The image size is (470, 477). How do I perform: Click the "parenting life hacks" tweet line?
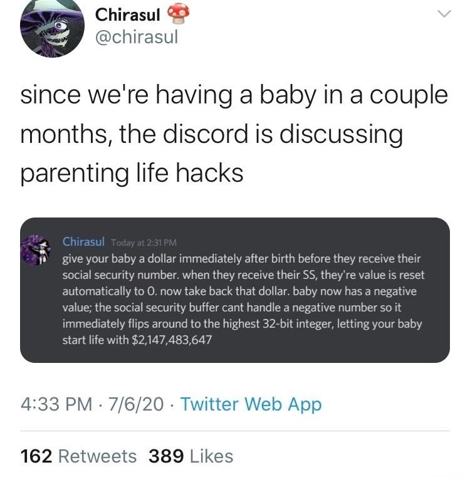(x=132, y=172)
